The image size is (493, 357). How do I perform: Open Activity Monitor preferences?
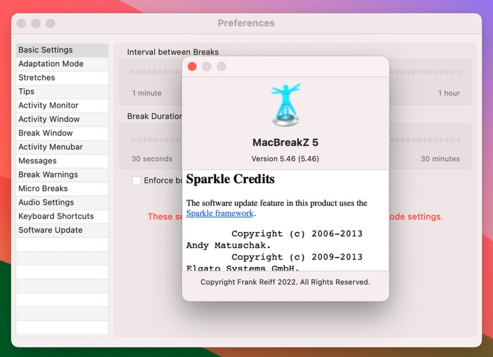point(62,105)
